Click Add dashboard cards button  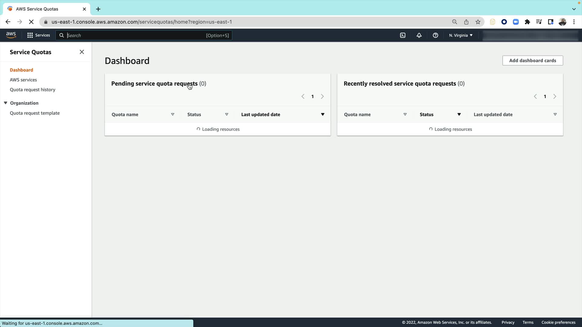pyautogui.click(x=532, y=61)
